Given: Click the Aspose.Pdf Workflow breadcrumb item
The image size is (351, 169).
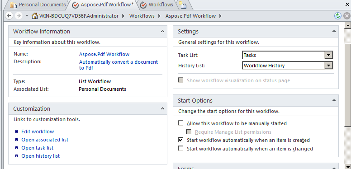Looking at the screenshot, I should click(x=190, y=16).
